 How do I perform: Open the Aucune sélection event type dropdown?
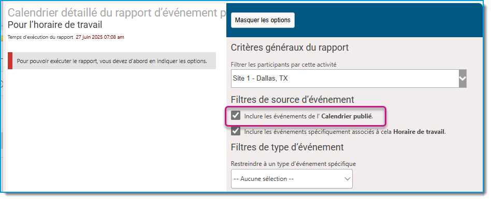[292, 179]
